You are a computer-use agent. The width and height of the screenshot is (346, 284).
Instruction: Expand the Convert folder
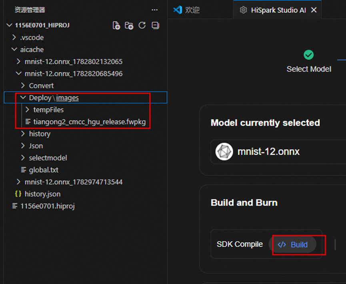pos(23,85)
